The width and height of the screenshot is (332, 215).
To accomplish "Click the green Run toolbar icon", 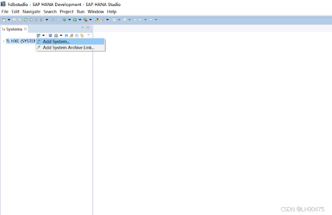I will pyautogui.click(x=75, y=20).
